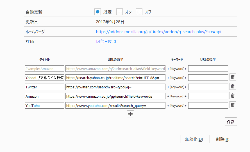Delete the YouTube search entry
This screenshot has height=152, width=250.
(x=233, y=105)
